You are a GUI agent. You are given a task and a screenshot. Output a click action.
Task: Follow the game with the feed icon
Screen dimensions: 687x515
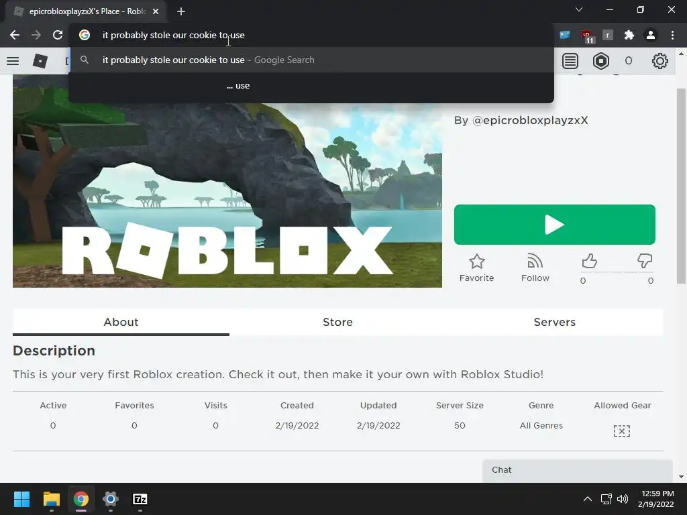coord(535,268)
